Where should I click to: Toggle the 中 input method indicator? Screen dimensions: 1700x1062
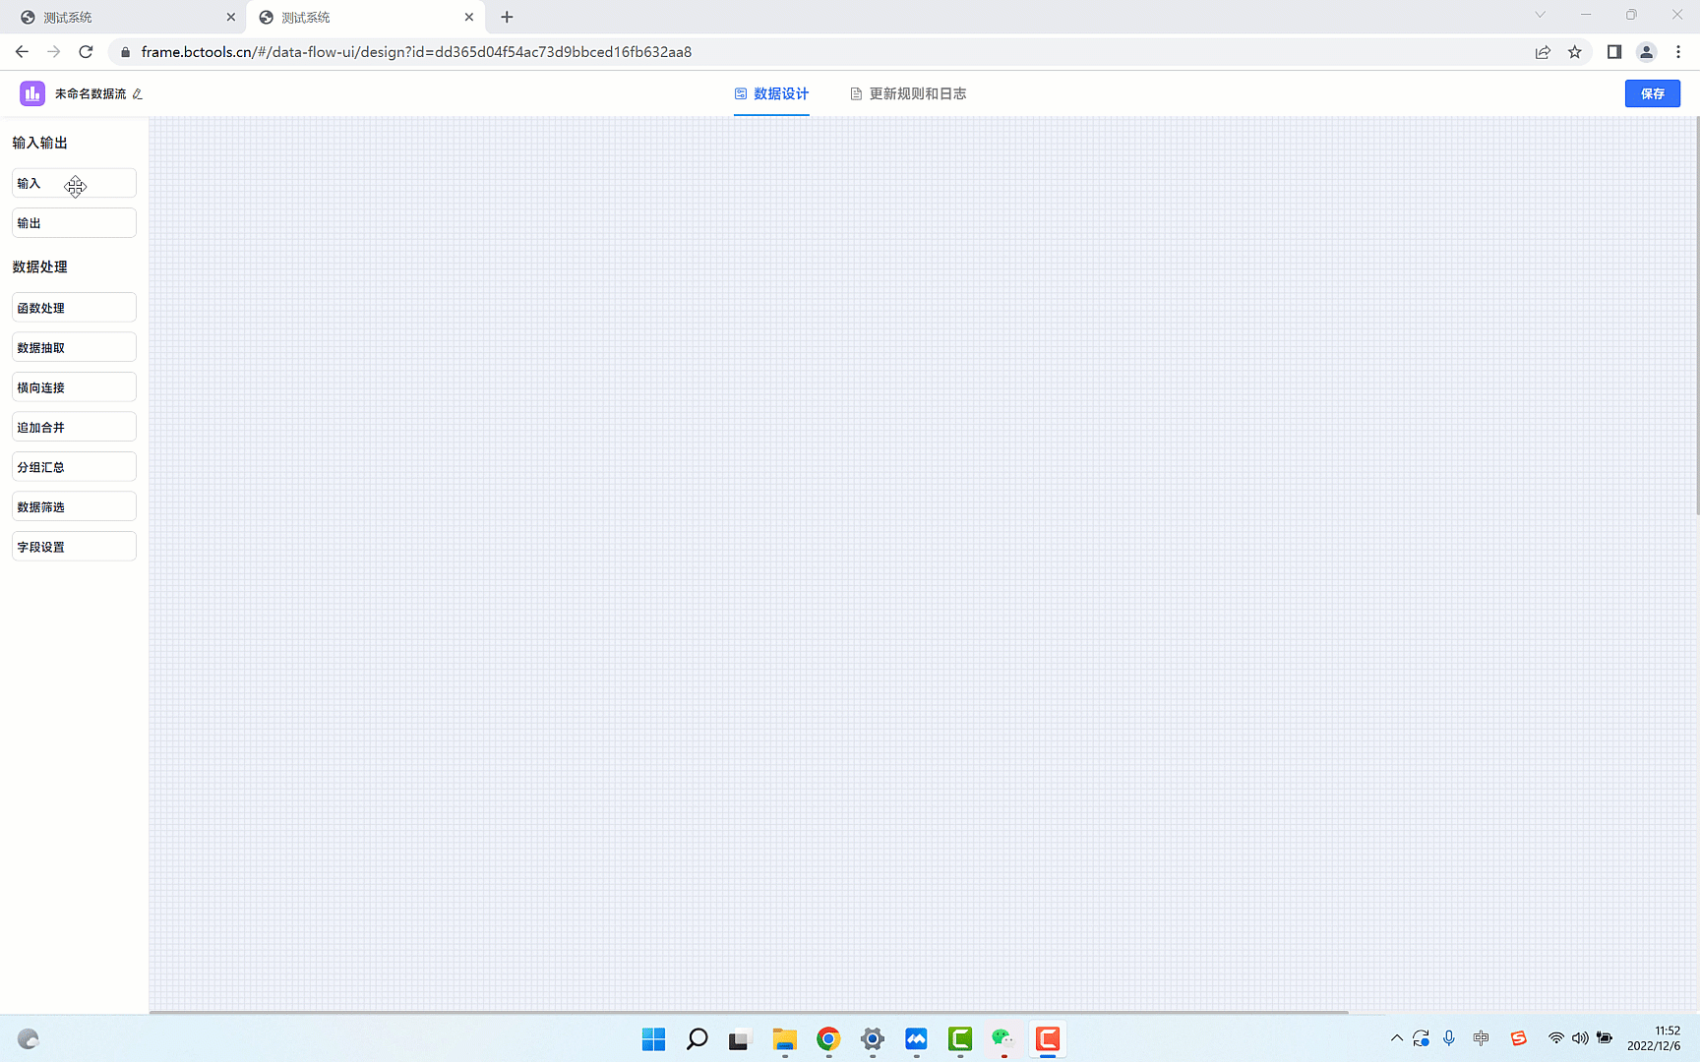(1482, 1038)
